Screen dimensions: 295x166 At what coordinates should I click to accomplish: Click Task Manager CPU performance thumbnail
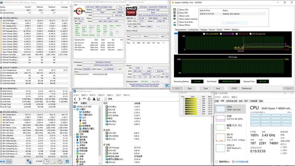pyautogui.click(x=220, y=109)
